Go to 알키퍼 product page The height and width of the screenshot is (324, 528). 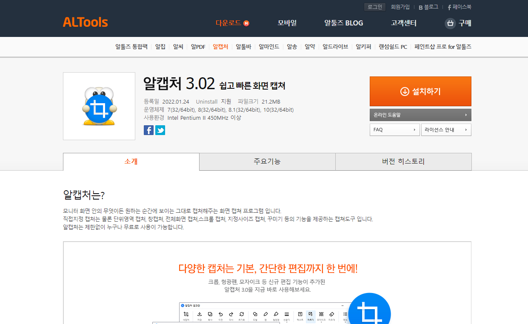tap(364, 47)
